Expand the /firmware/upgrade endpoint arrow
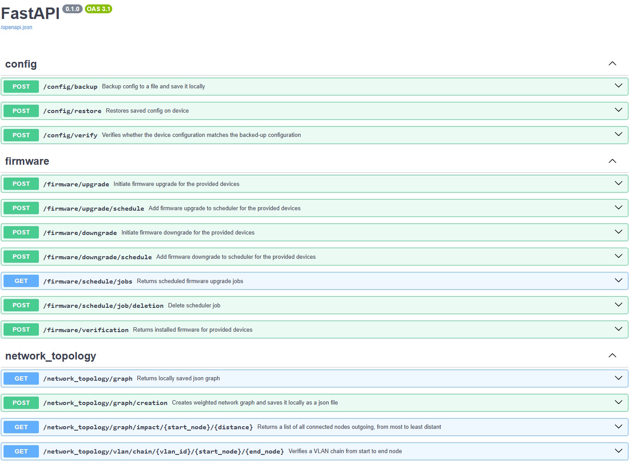The image size is (631, 473). click(619, 183)
